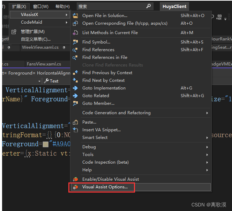Click the tomato icon for Enable/Disable Visual Assist
The width and height of the screenshot is (232, 211).
coord(75,179)
